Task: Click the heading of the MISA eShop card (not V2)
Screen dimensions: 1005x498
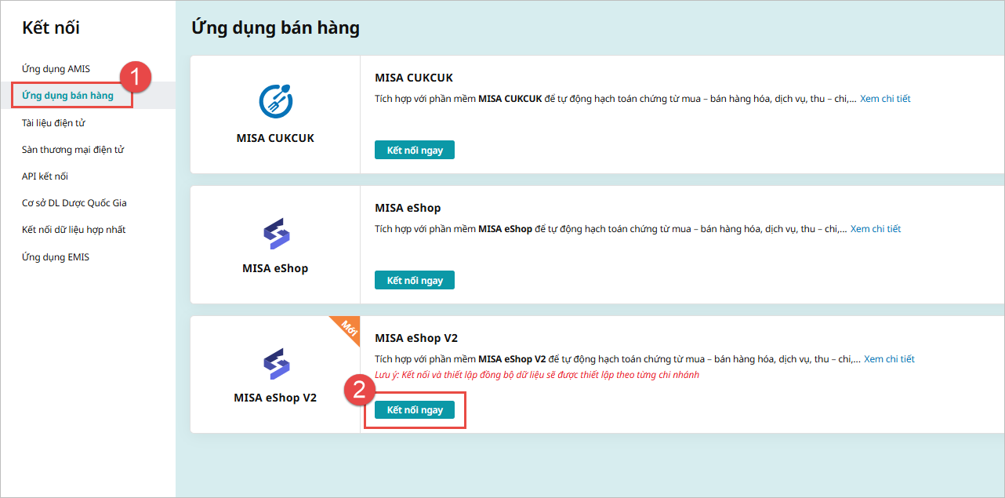Action: [408, 208]
